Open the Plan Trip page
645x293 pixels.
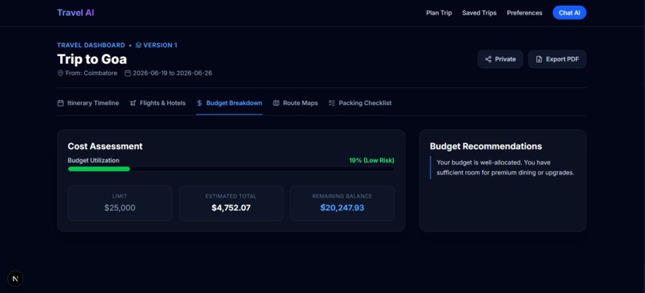439,13
